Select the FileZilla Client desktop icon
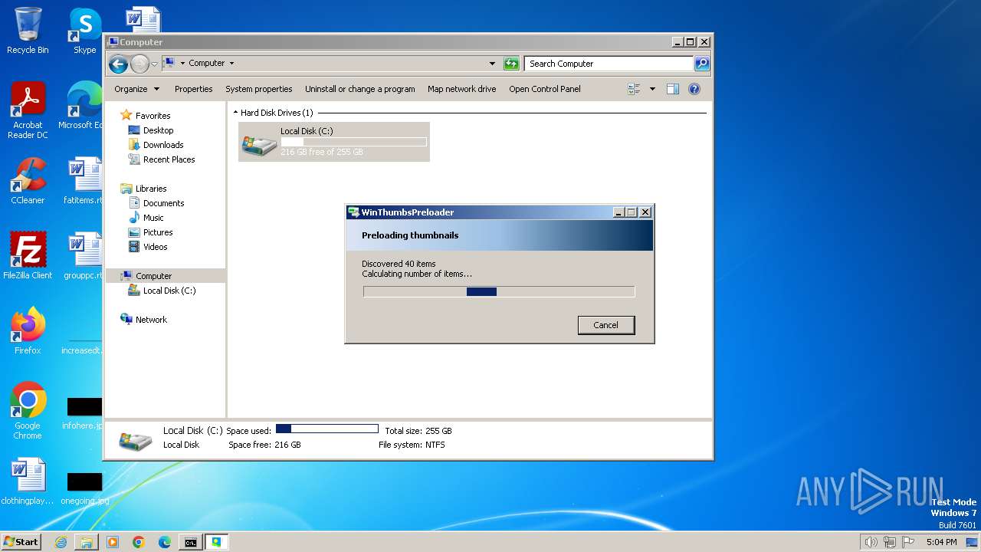The image size is (981, 552). coord(28,255)
